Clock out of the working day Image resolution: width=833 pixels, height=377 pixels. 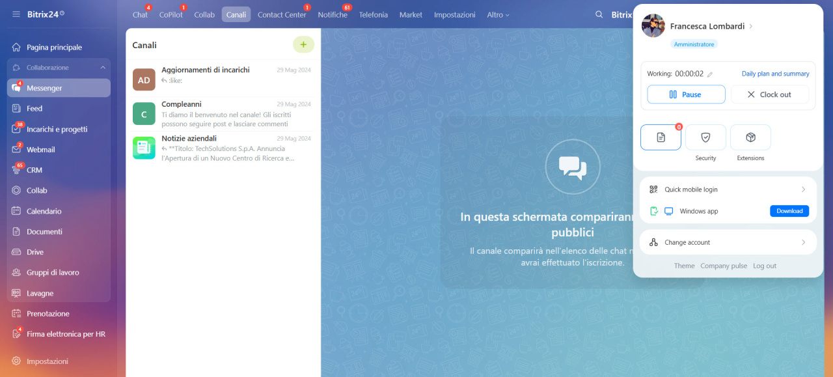[769, 94]
